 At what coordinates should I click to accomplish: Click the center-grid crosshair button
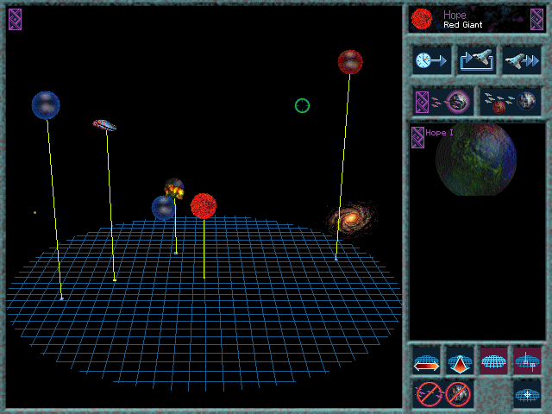527,394
